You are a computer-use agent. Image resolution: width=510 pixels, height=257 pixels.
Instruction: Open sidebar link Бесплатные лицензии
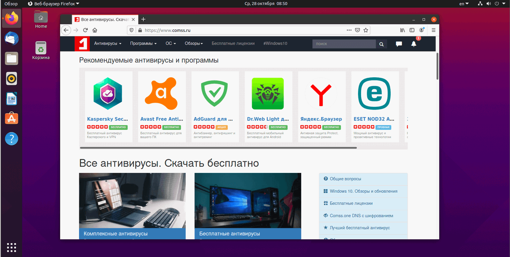351,203
